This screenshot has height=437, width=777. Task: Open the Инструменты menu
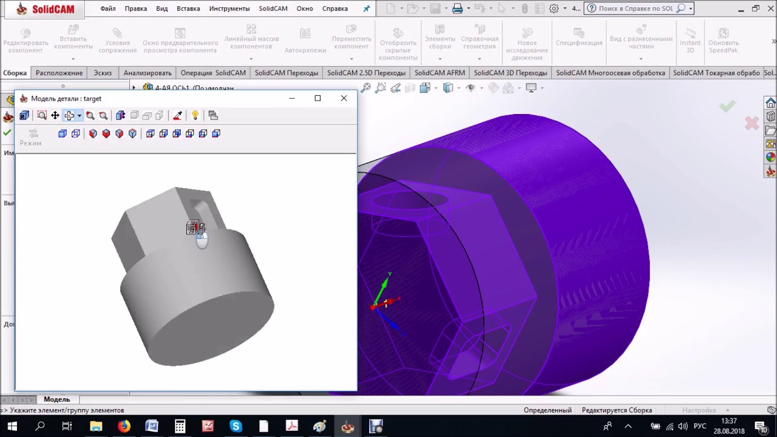tap(229, 8)
